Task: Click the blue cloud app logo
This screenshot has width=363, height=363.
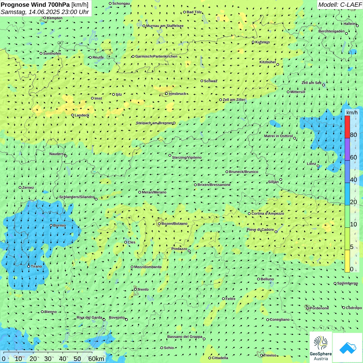Action: coord(347,348)
